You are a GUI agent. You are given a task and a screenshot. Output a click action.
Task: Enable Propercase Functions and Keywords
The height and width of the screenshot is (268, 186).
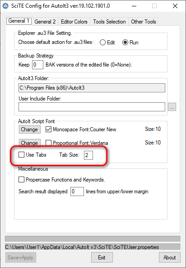(x=21, y=180)
